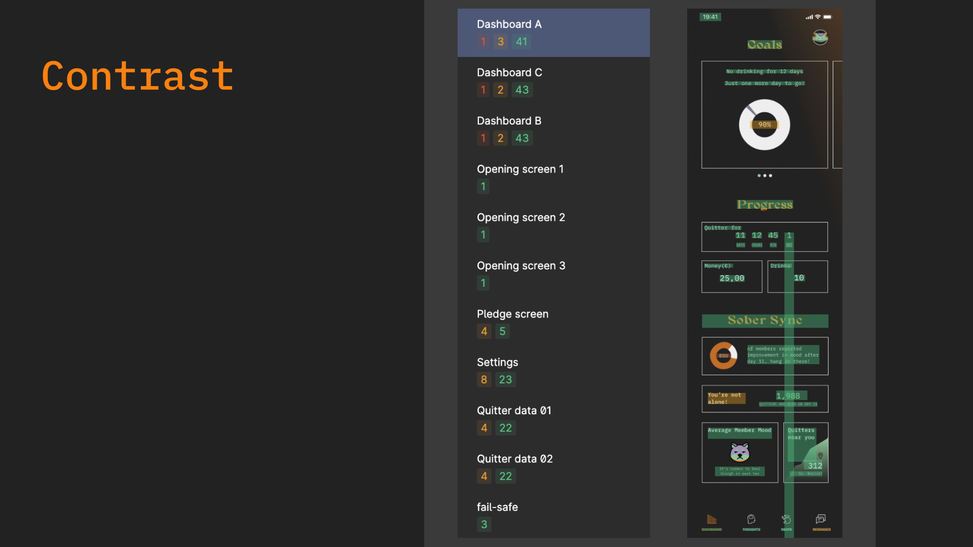The image size is (973, 547).
Task: Click the green 43 badge under Dashboard C
Action: tap(522, 90)
